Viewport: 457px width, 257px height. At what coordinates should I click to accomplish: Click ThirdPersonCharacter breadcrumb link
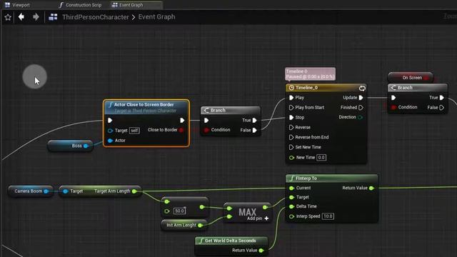[x=96, y=17]
